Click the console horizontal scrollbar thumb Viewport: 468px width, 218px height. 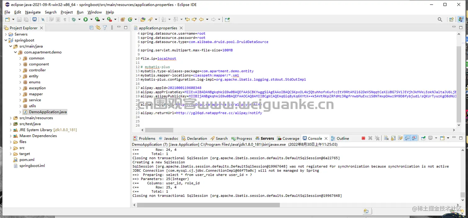coord(208,205)
